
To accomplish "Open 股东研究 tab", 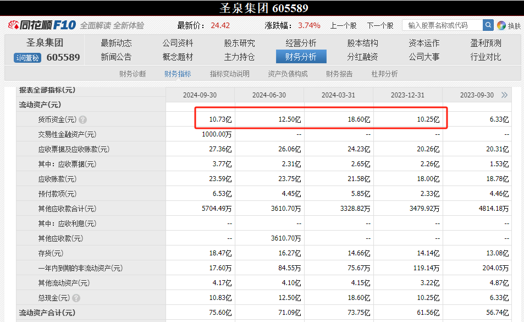I will 239,43.
